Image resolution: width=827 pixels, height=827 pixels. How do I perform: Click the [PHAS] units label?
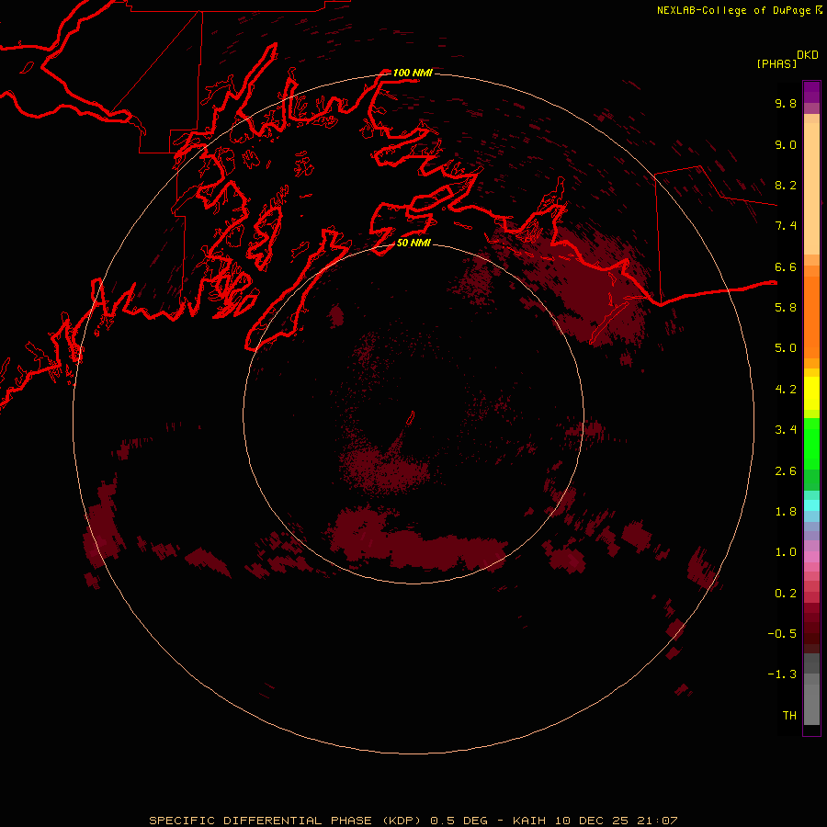pyautogui.click(x=776, y=63)
